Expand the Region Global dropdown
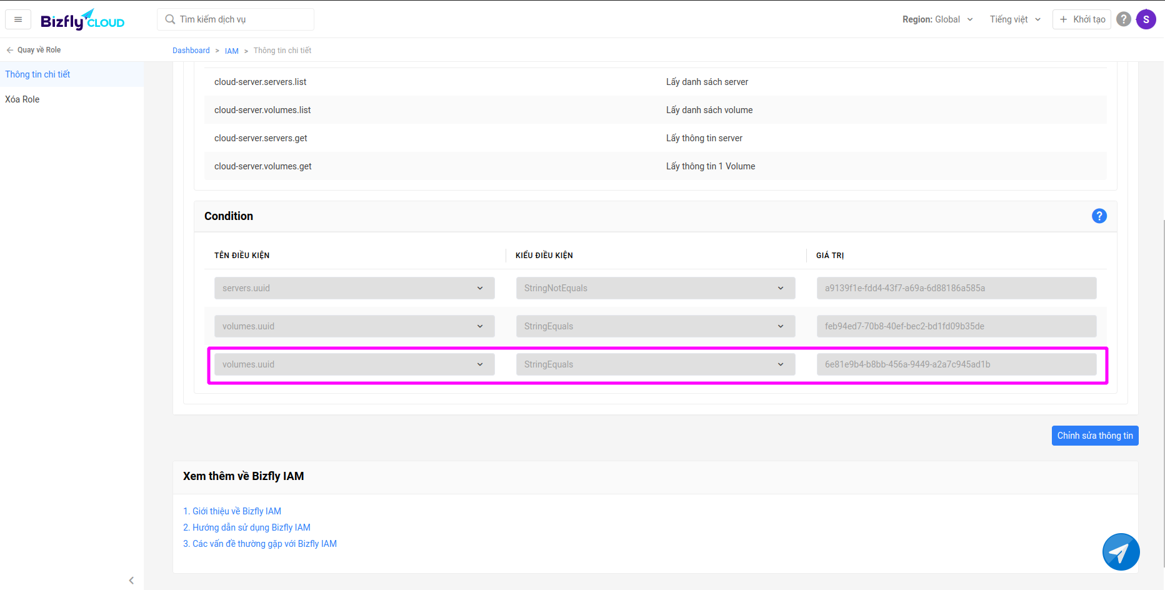Viewport: 1165px width, 590px height. point(937,19)
